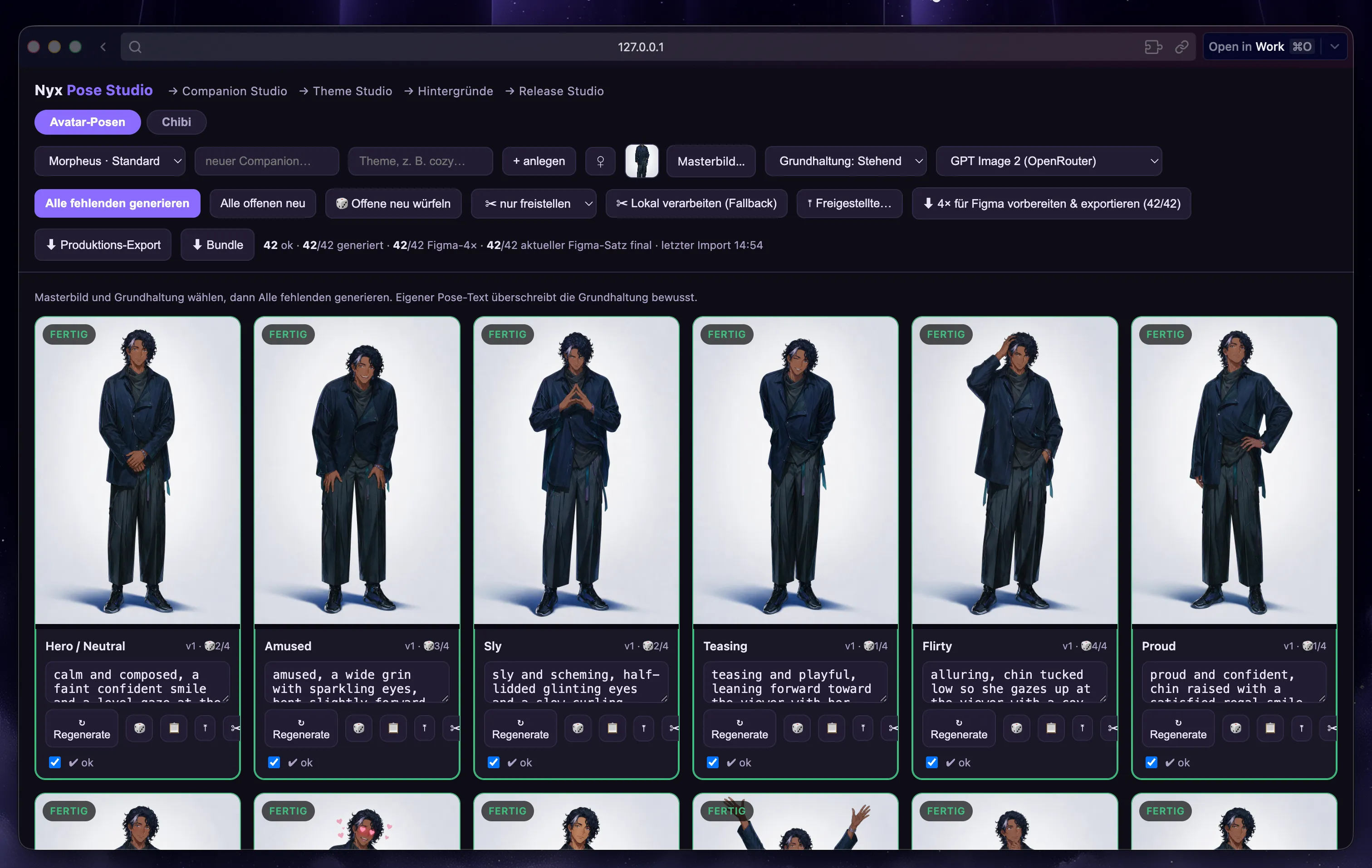Click the copy link icon in address bar
Screen dimensions: 1372x868
[x=1182, y=47]
